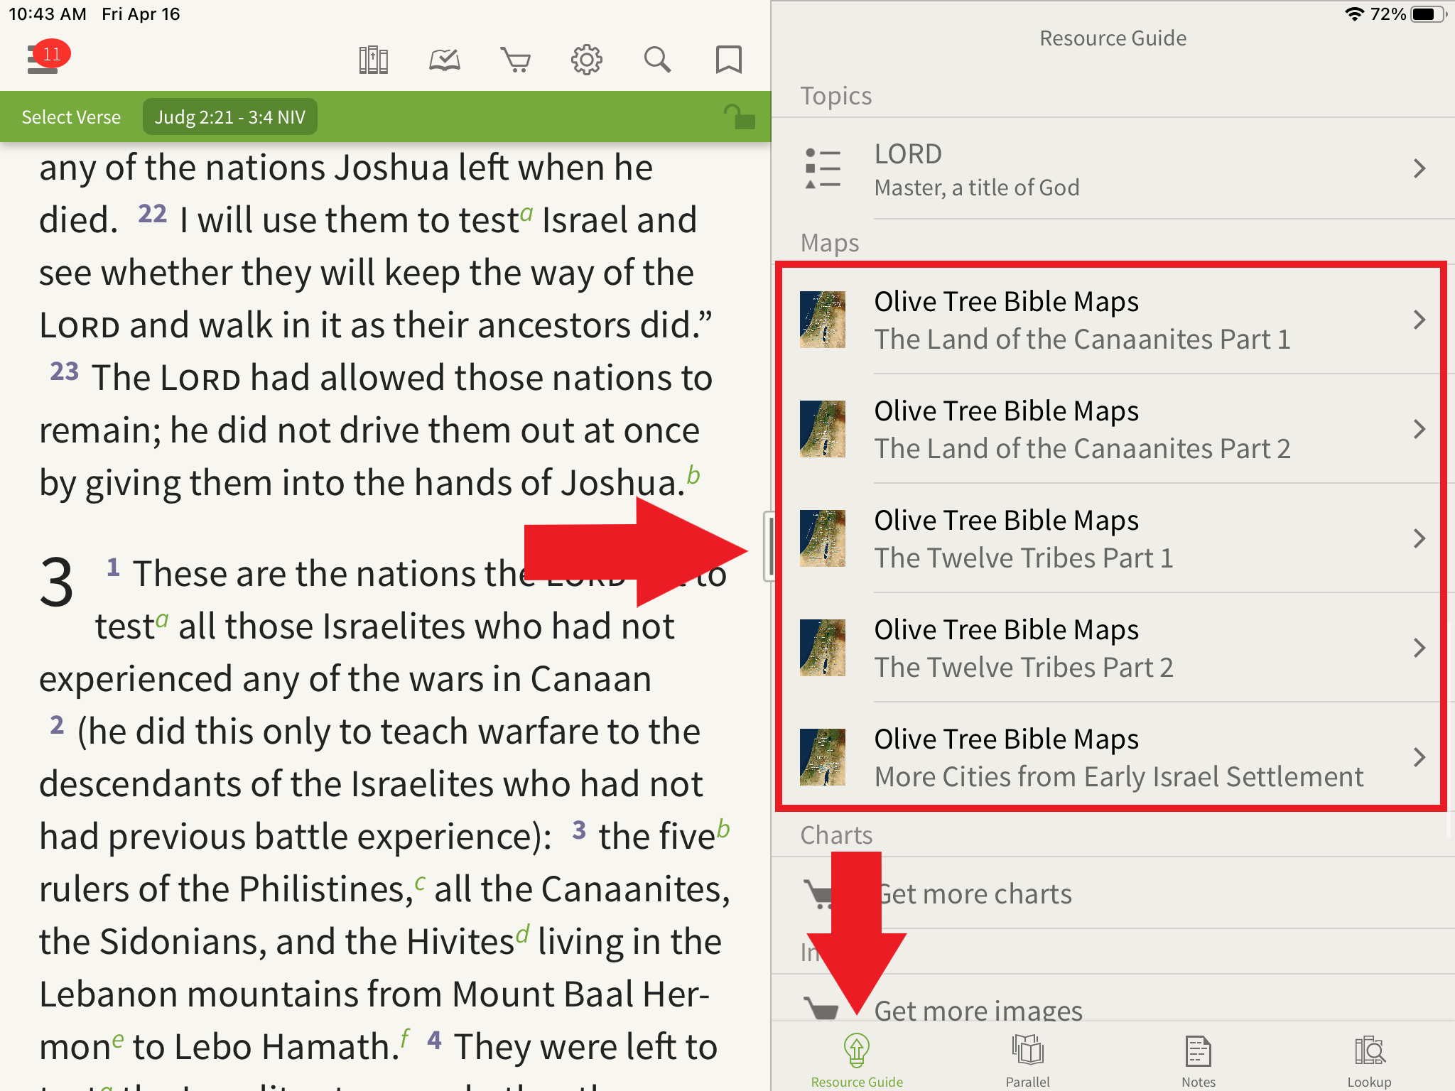
Task: Open the hamburger menu with 11 badge
Action: 44,60
